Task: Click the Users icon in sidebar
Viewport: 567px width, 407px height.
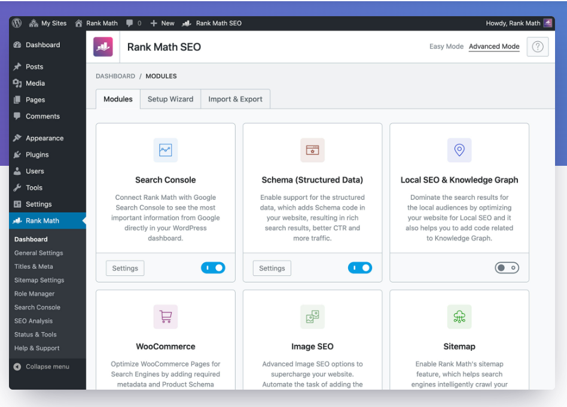Action: point(17,171)
